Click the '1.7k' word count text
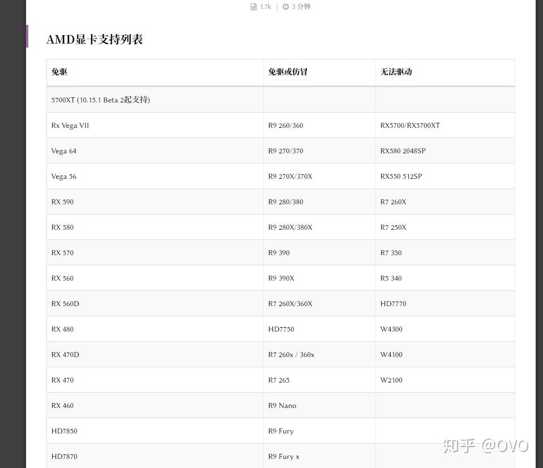543x468 pixels. 266,7
